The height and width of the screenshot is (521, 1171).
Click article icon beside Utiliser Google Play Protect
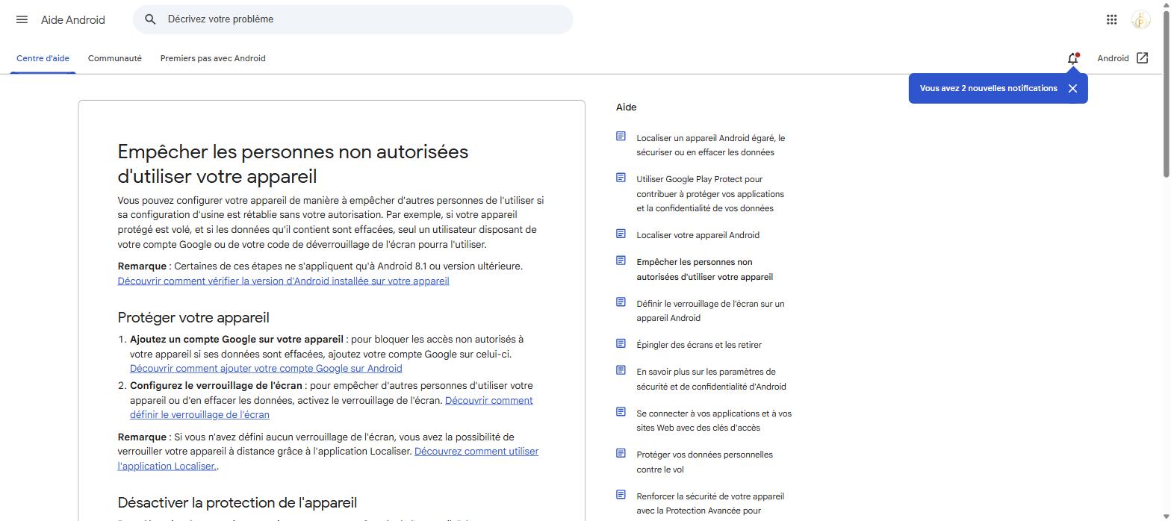[621, 178]
